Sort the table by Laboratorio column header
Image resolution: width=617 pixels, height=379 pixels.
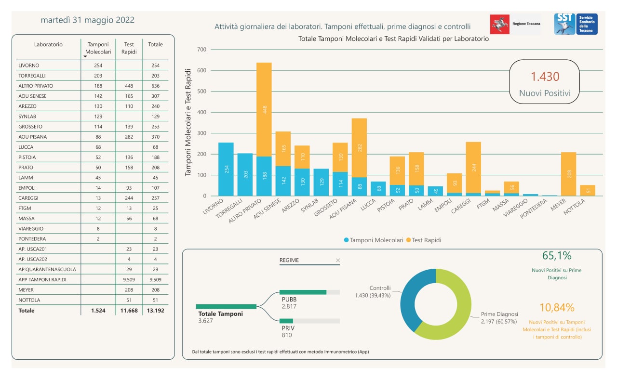pos(48,44)
